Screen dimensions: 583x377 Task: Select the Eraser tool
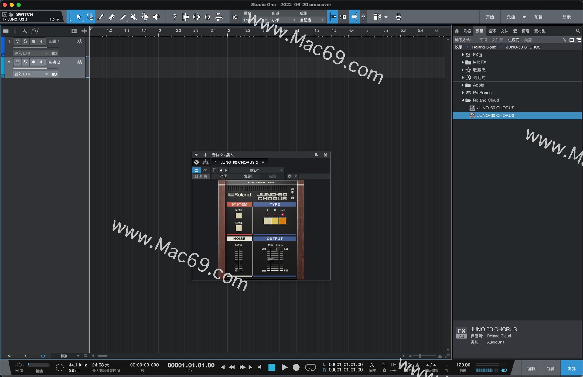coord(112,17)
